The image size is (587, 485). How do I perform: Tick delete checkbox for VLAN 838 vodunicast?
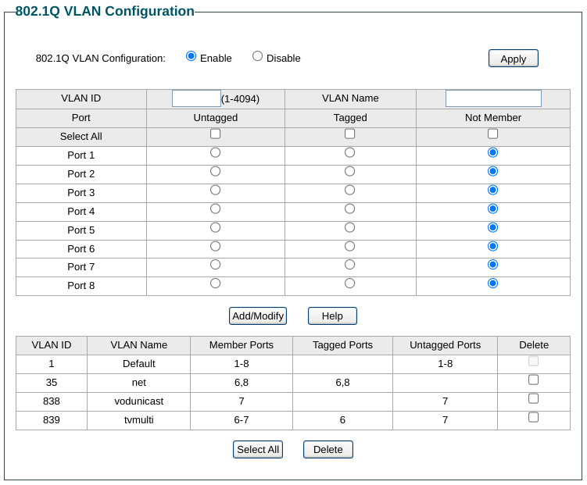(x=533, y=398)
